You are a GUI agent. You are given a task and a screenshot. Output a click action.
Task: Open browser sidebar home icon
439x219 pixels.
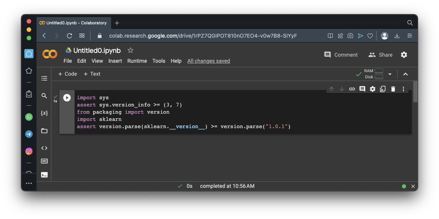[x=29, y=54]
